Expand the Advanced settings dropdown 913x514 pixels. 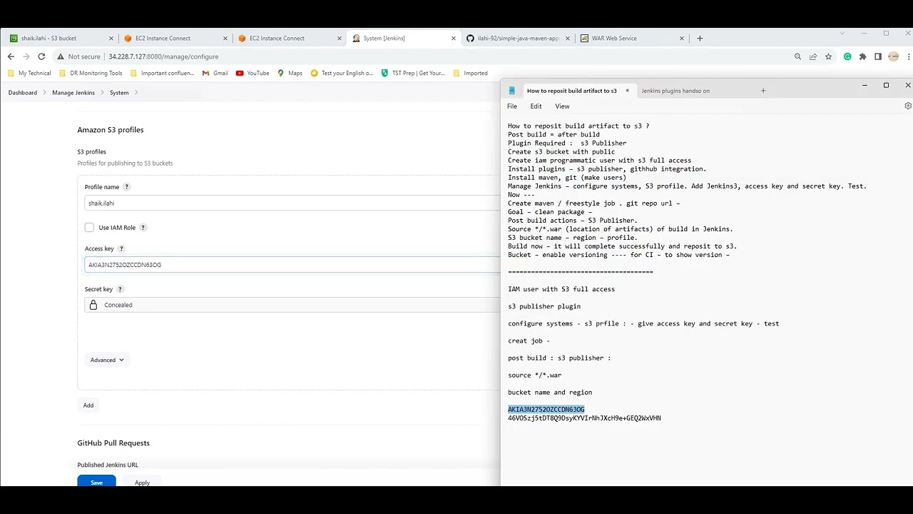pos(107,360)
